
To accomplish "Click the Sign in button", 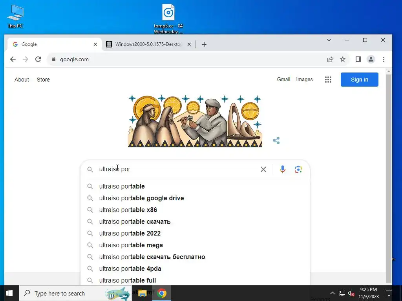I will coord(360,80).
